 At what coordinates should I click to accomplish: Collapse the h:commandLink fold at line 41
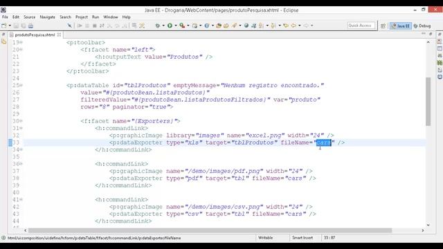click(x=21, y=200)
